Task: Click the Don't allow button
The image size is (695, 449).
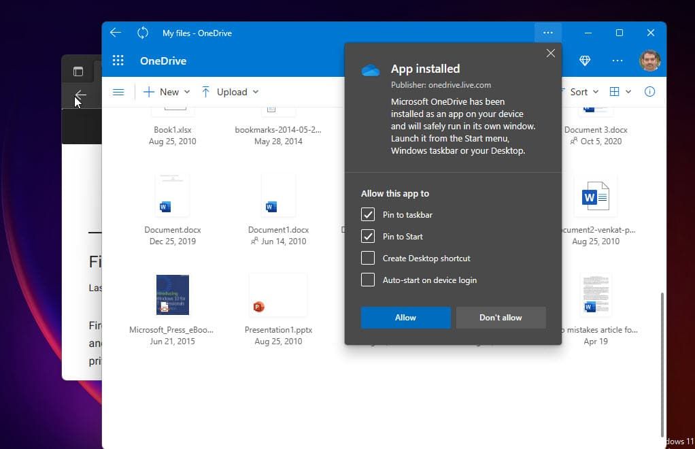Action: [501, 317]
